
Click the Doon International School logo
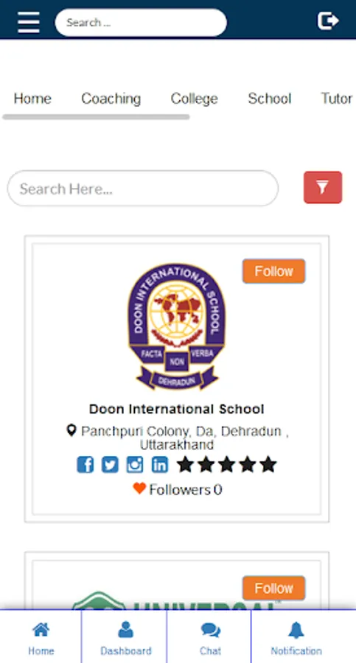coord(176,326)
